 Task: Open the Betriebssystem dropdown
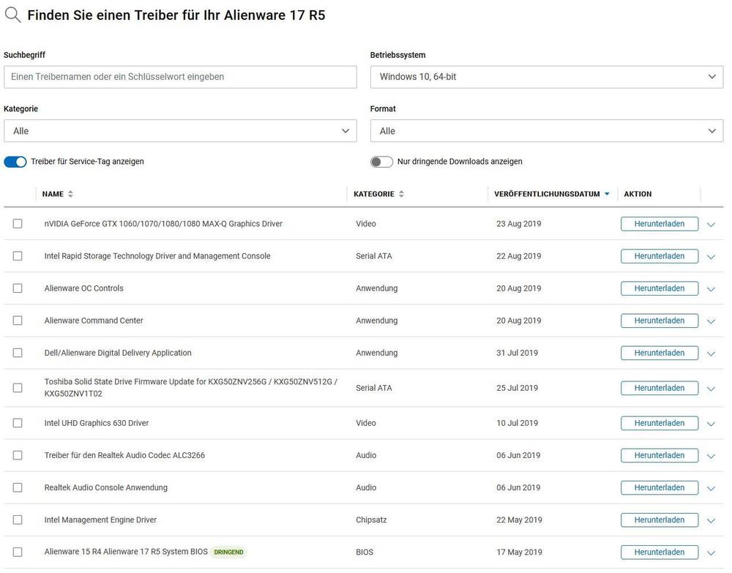pyautogui.click(x=546, y=77)
